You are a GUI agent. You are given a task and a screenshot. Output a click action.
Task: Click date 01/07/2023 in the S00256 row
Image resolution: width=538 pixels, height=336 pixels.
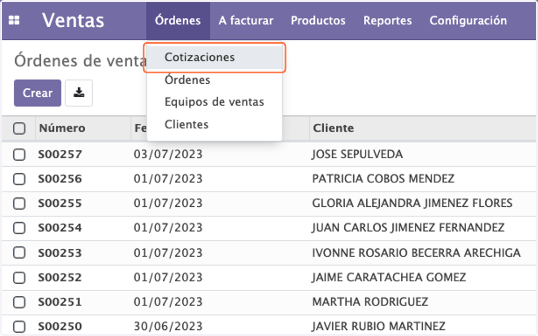click(x=168, y=179)
